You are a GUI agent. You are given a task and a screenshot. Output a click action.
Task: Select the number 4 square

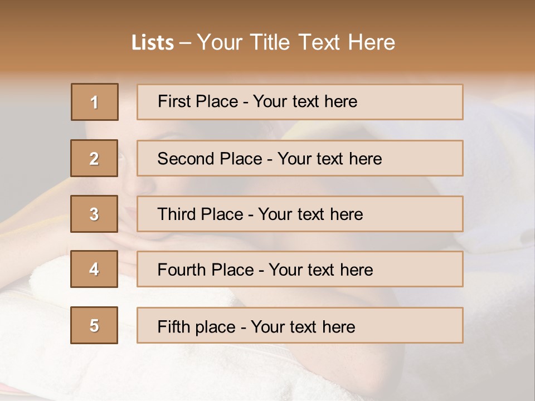tap(94, 269)
